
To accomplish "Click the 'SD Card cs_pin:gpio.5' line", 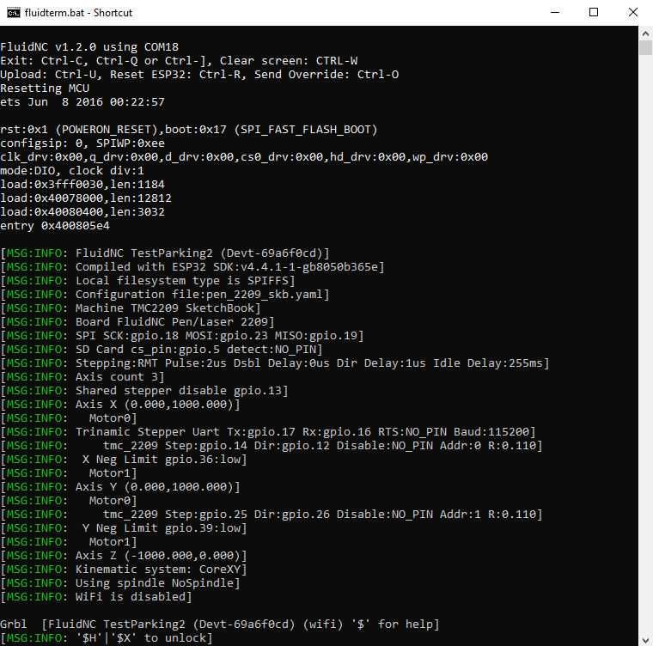I will click(162, 350).
